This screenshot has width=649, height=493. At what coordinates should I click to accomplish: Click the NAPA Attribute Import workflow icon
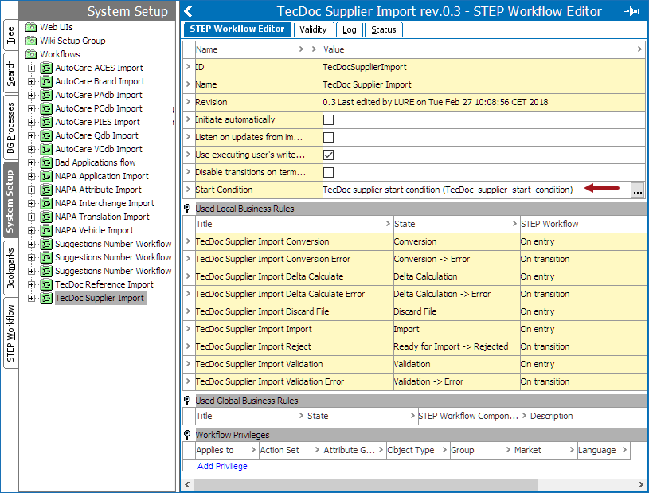46,190
